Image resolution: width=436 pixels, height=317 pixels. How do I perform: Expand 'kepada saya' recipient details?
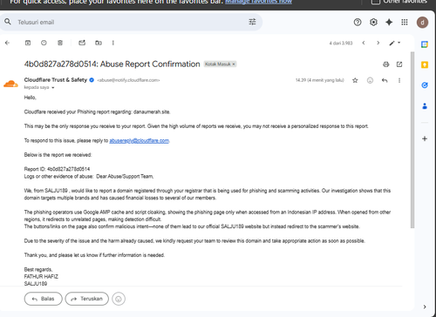pos(53,88)
